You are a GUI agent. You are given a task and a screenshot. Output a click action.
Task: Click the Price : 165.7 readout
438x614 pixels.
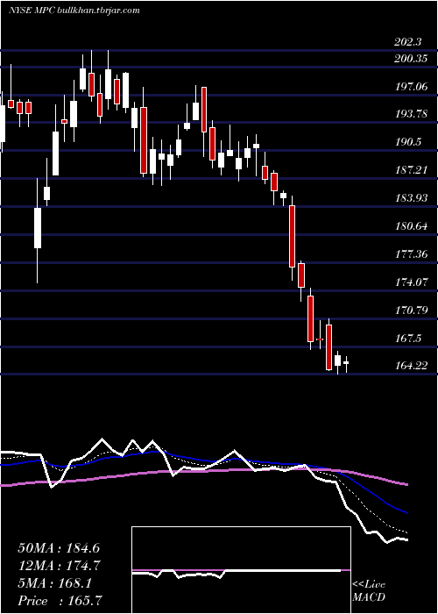[x=62, y=601]
